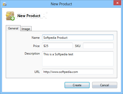123x94 pixels.
Task: Click the application icon in the title bar
Action: [x=5, y=4]
